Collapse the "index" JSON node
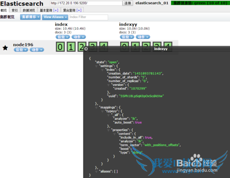The height and width of the screenshot is (178, 230). 102,70
